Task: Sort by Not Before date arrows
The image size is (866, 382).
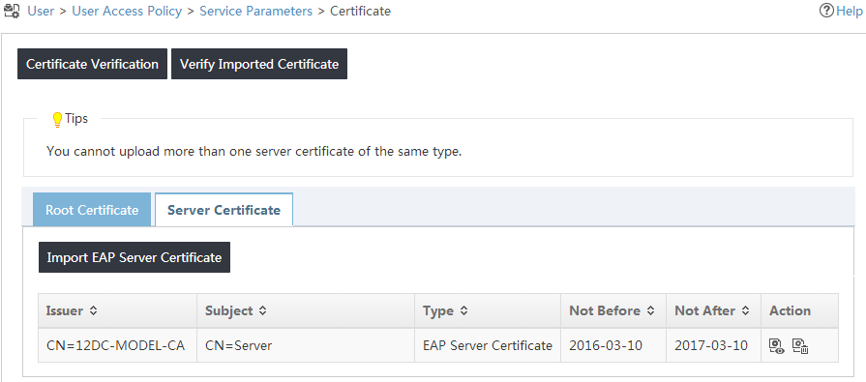Action: (650, 310)
